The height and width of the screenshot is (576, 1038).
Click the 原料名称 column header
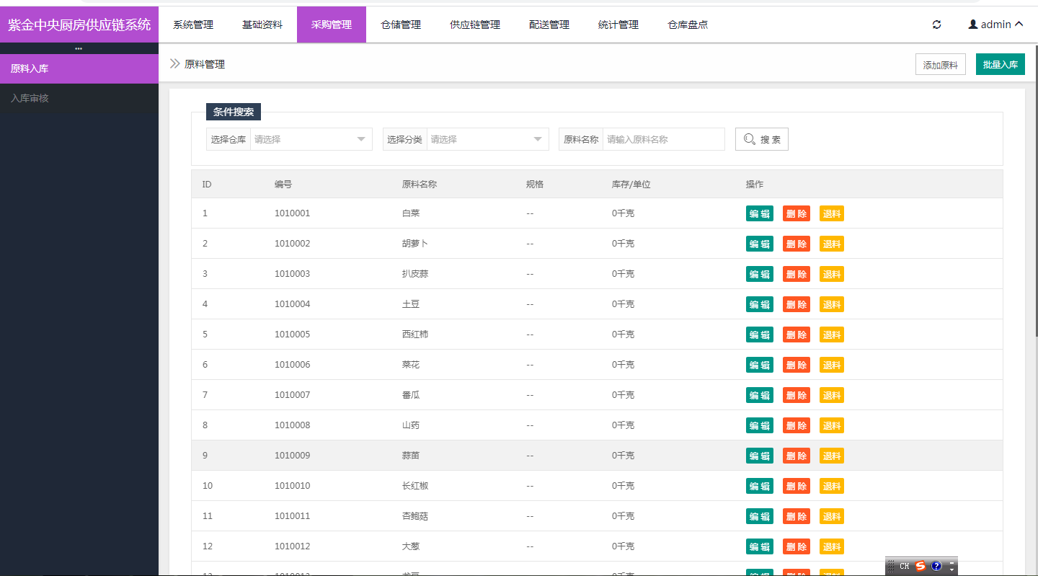[x=420, y=185]
